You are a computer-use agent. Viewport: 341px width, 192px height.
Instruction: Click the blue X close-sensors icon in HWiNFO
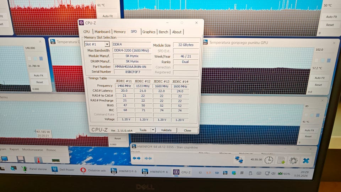tap(306, 161)
